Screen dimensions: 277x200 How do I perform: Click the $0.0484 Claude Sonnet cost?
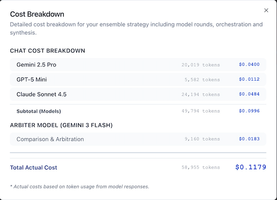point(249,94)
